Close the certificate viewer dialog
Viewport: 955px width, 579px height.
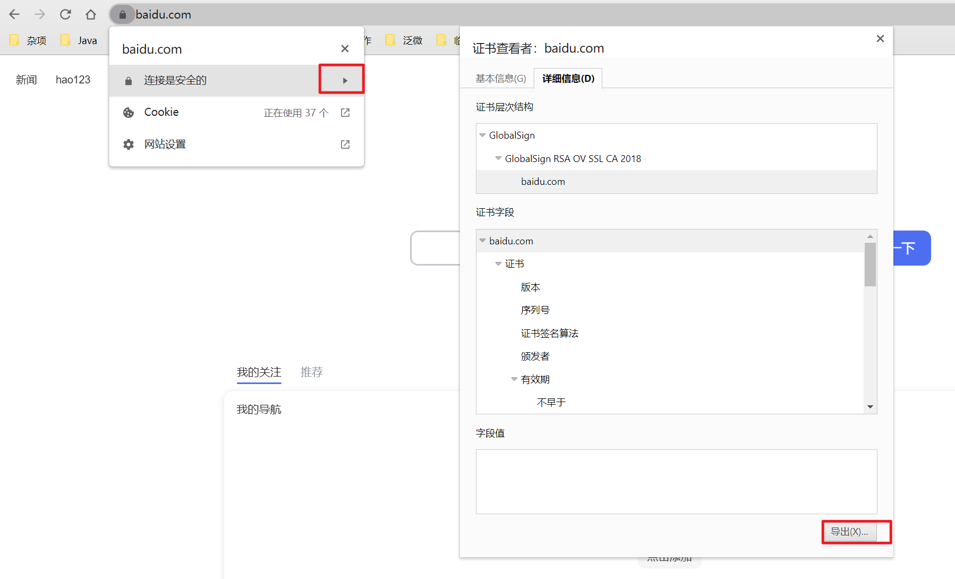click(x=880, y=38)
